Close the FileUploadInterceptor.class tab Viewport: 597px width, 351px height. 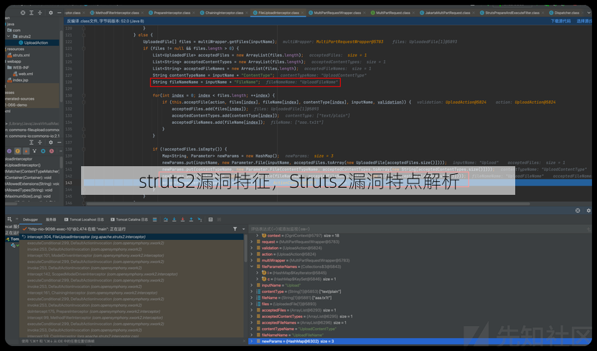point(304,13)
